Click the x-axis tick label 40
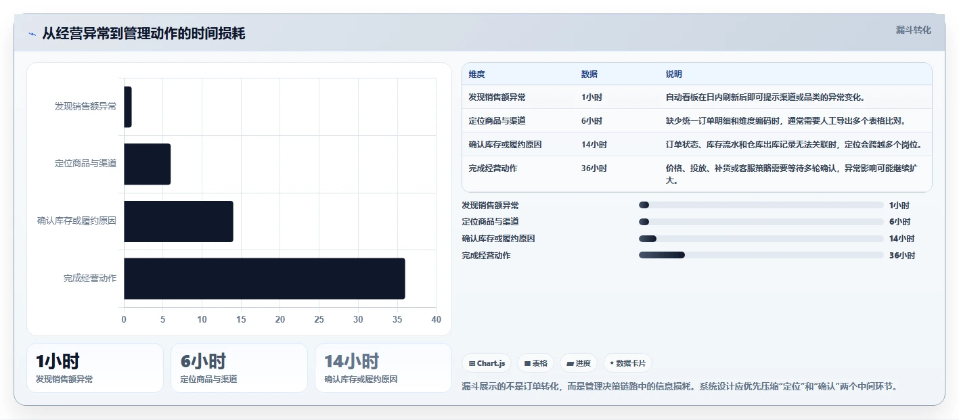Screen dimensions: 959x420 tap(436, 320)
